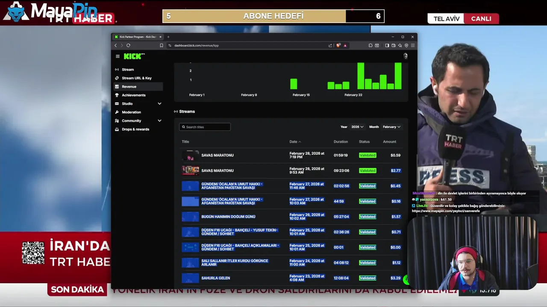The height and width of the screenshot is (307, 547).
Task: Close the Kick Partner Program tab
Action: 160,37
